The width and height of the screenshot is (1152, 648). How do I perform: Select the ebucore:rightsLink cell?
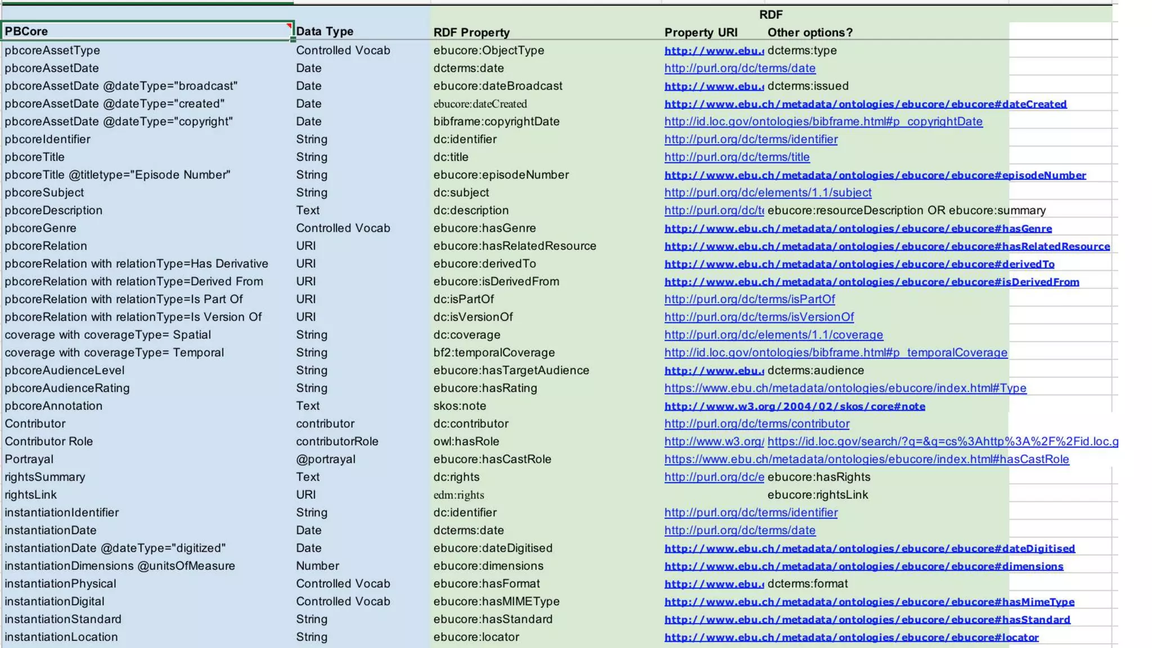coord(817,495)
